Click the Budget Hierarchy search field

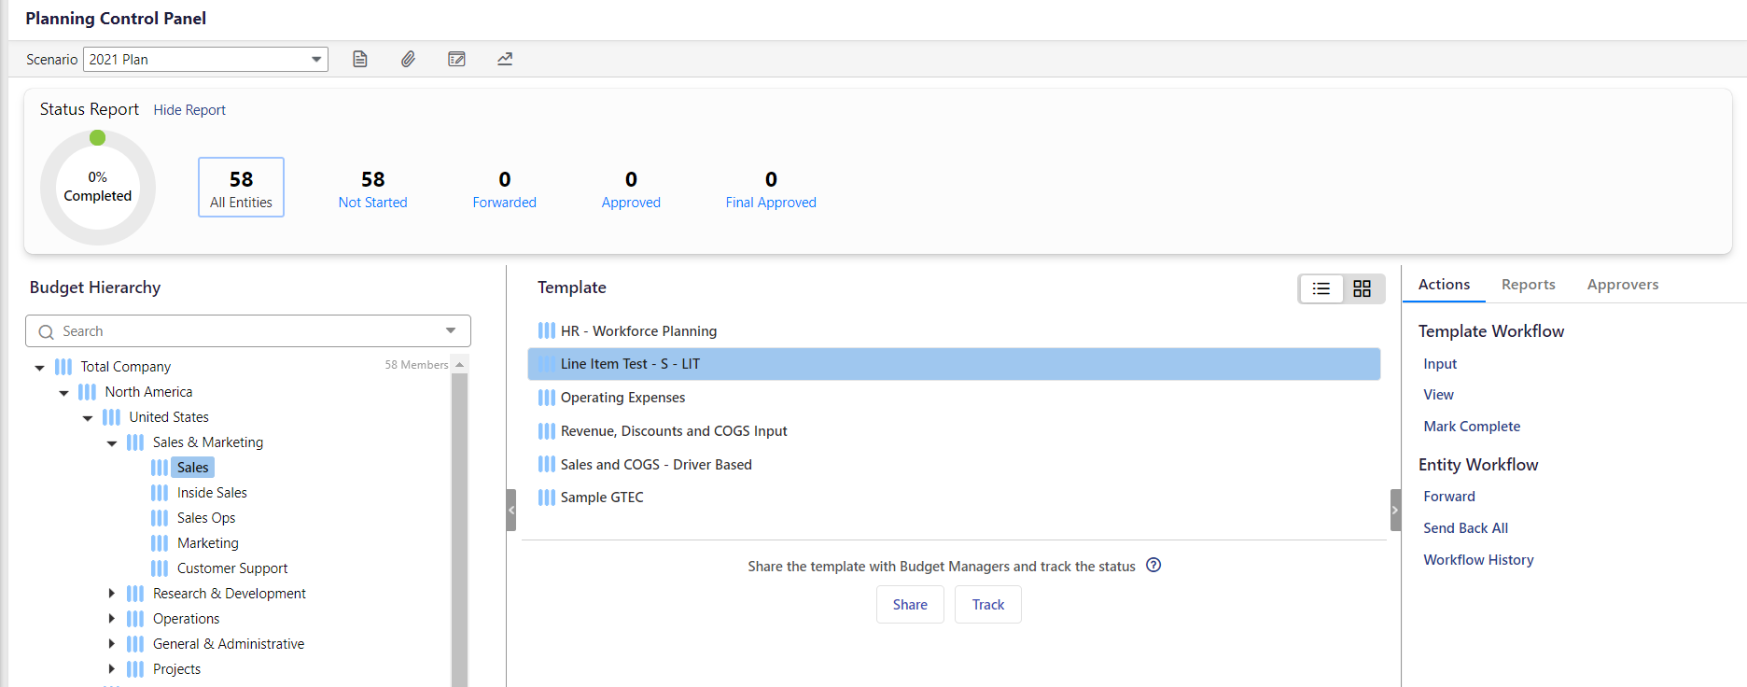coord(248,331)
